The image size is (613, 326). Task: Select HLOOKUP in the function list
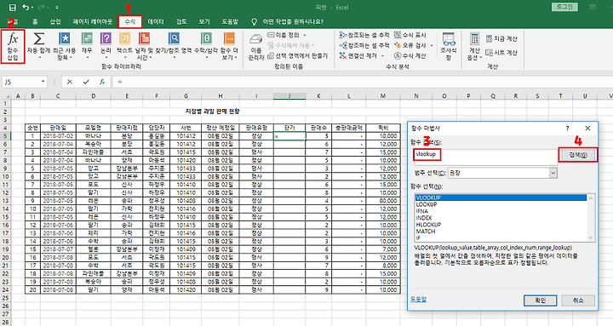[x=501, y=225]
